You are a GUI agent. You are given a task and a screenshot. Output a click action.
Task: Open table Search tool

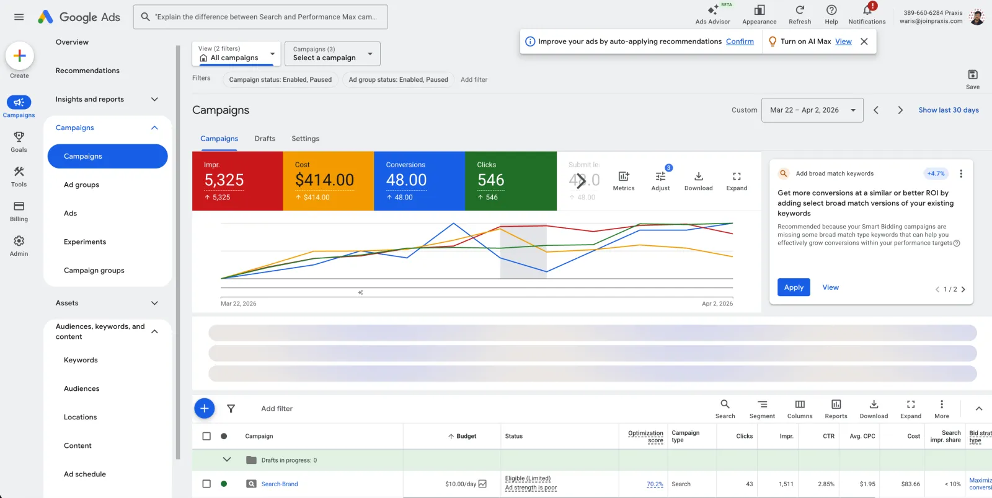725,409
